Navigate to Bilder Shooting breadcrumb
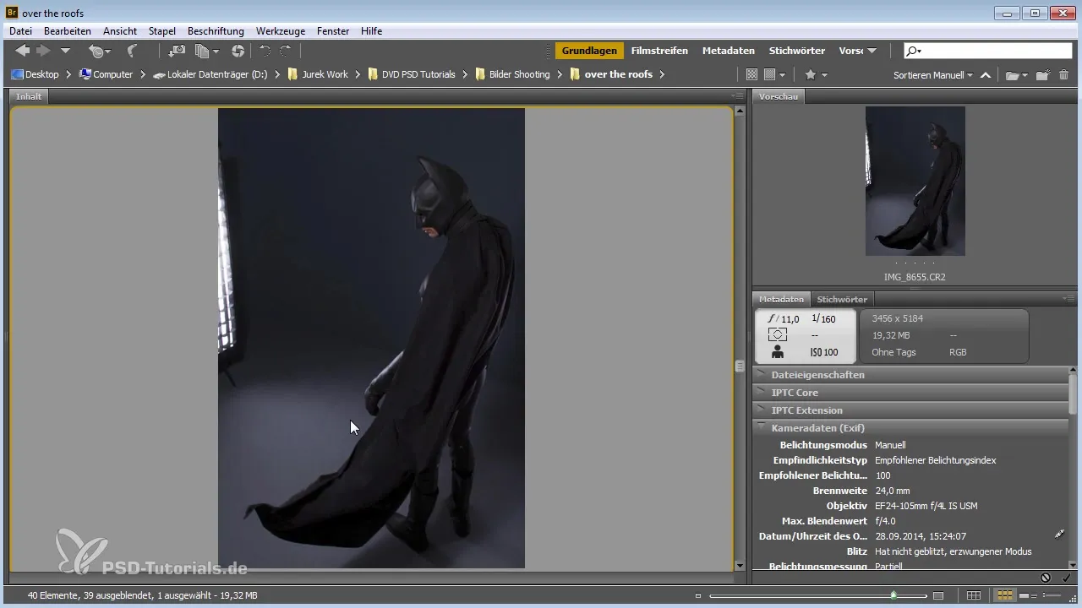This screenshot has height=608, width=1082. tap(513, 74)
